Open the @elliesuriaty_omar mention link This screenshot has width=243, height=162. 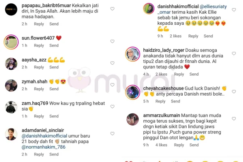tap(192, 9)
